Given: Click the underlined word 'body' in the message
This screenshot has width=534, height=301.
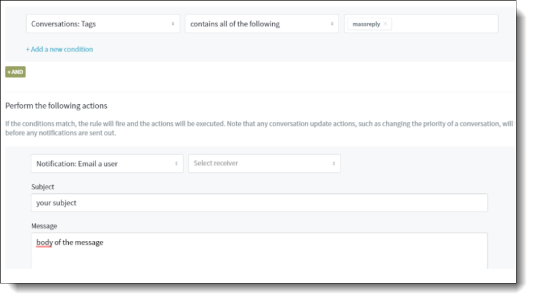Looking at the screenshot, I should [x=44, y=243].
